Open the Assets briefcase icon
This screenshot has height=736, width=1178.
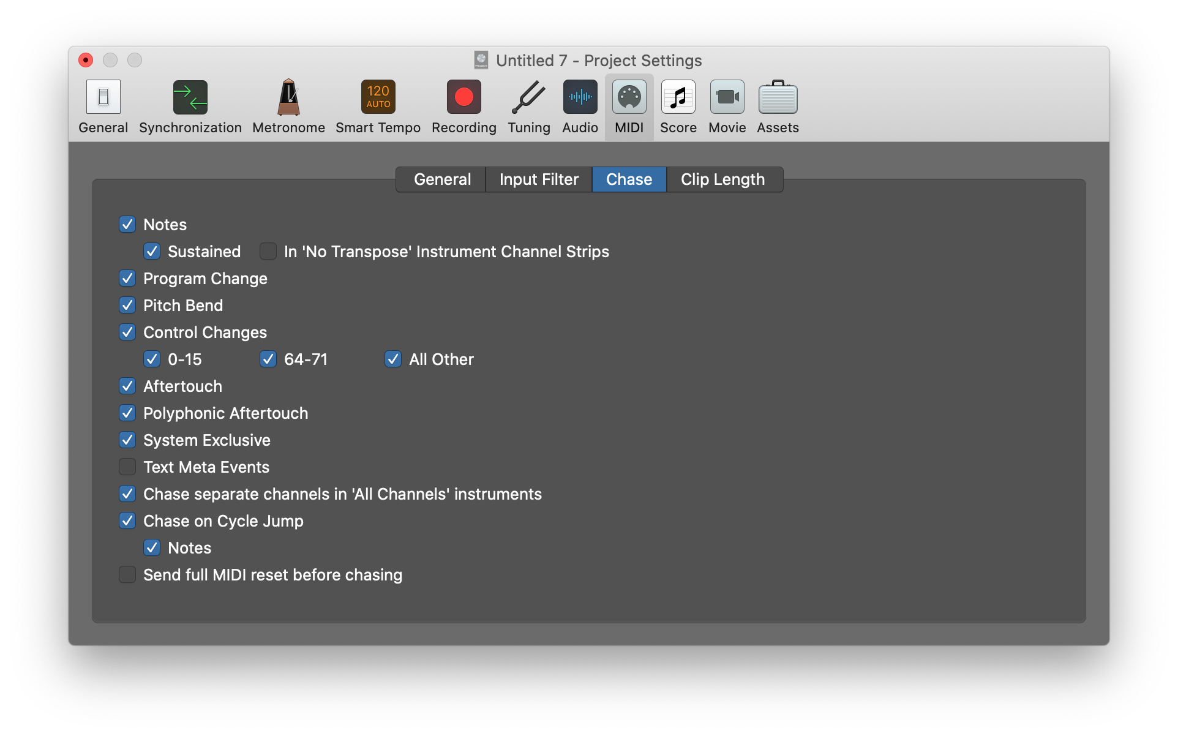[778, 98]
